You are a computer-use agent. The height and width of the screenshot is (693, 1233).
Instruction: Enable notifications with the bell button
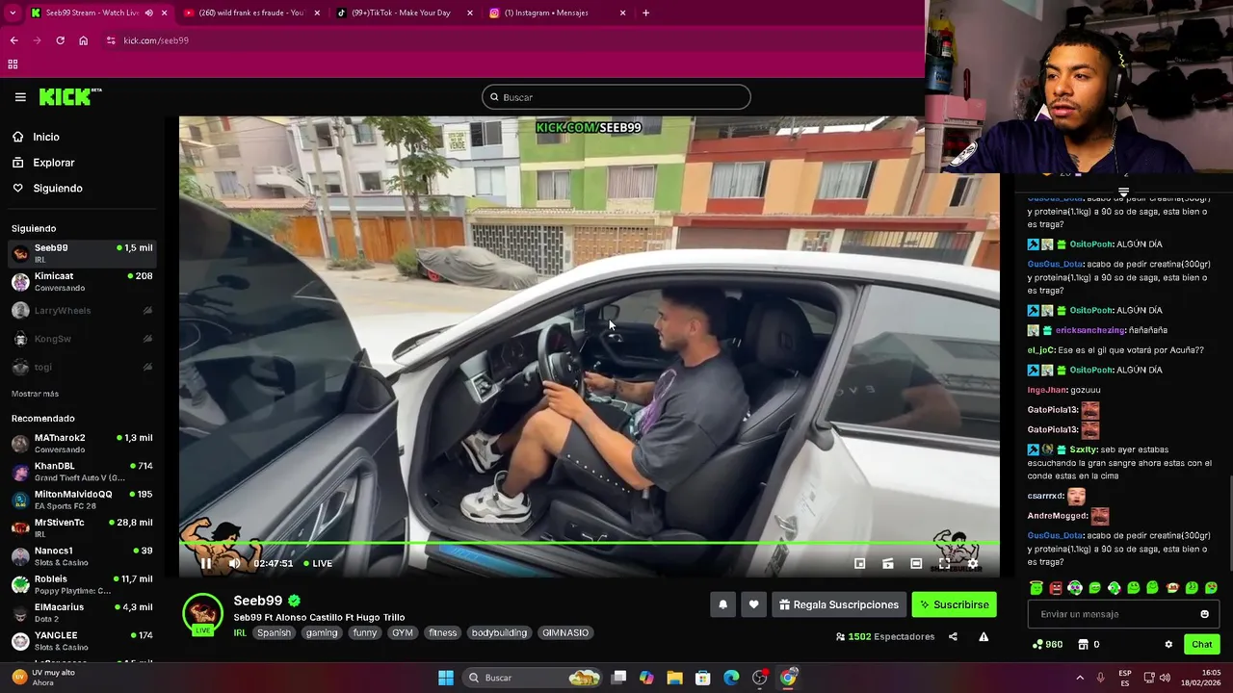pos(722,604)
